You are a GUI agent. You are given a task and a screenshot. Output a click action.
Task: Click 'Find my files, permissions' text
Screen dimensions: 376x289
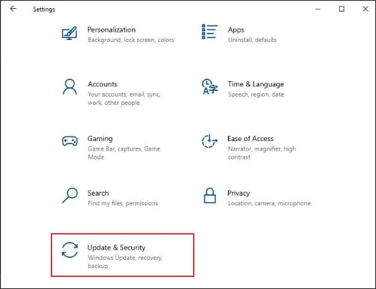pos(123,203)
